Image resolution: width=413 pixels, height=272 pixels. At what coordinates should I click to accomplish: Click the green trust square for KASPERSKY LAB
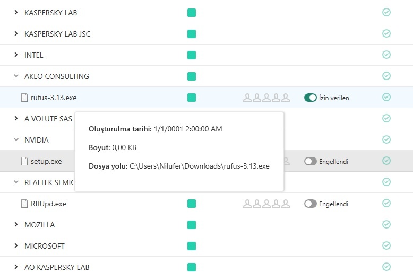(192, 13)
